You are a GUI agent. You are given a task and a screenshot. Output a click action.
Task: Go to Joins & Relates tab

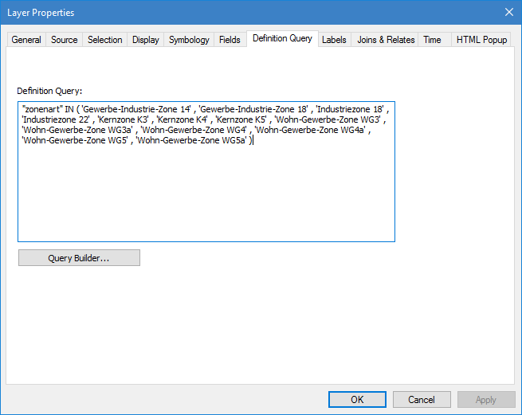coord(386,40)
